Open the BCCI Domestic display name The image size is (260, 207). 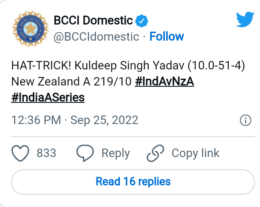(x=93, y=20)
